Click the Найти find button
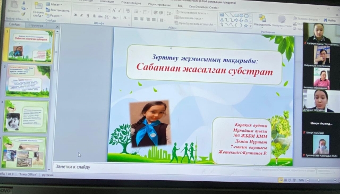Screen dimensions: 340x194 pos(330,20)
